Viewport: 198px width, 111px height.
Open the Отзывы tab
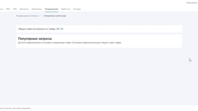77,9
